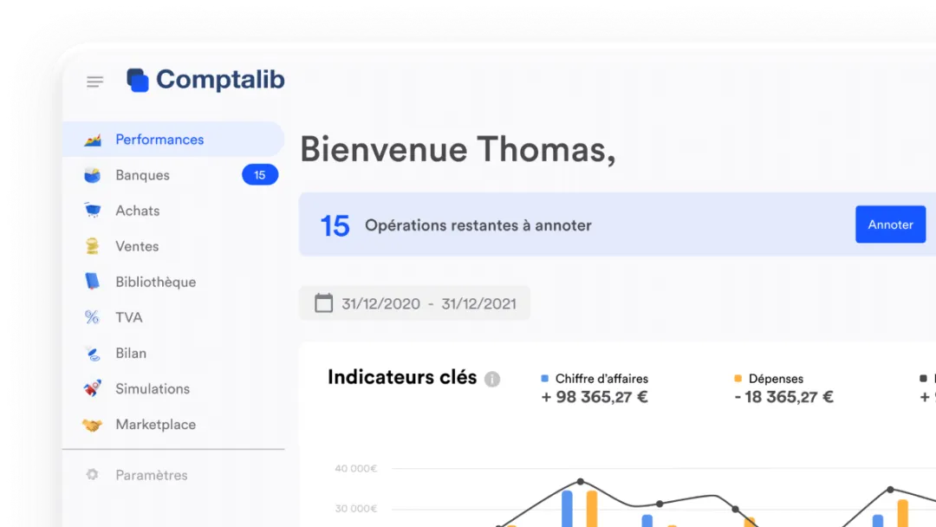Viewport: 936px width, 527px height.
Task: Select Bilan in the sidebar
Action: coord(173,354)
